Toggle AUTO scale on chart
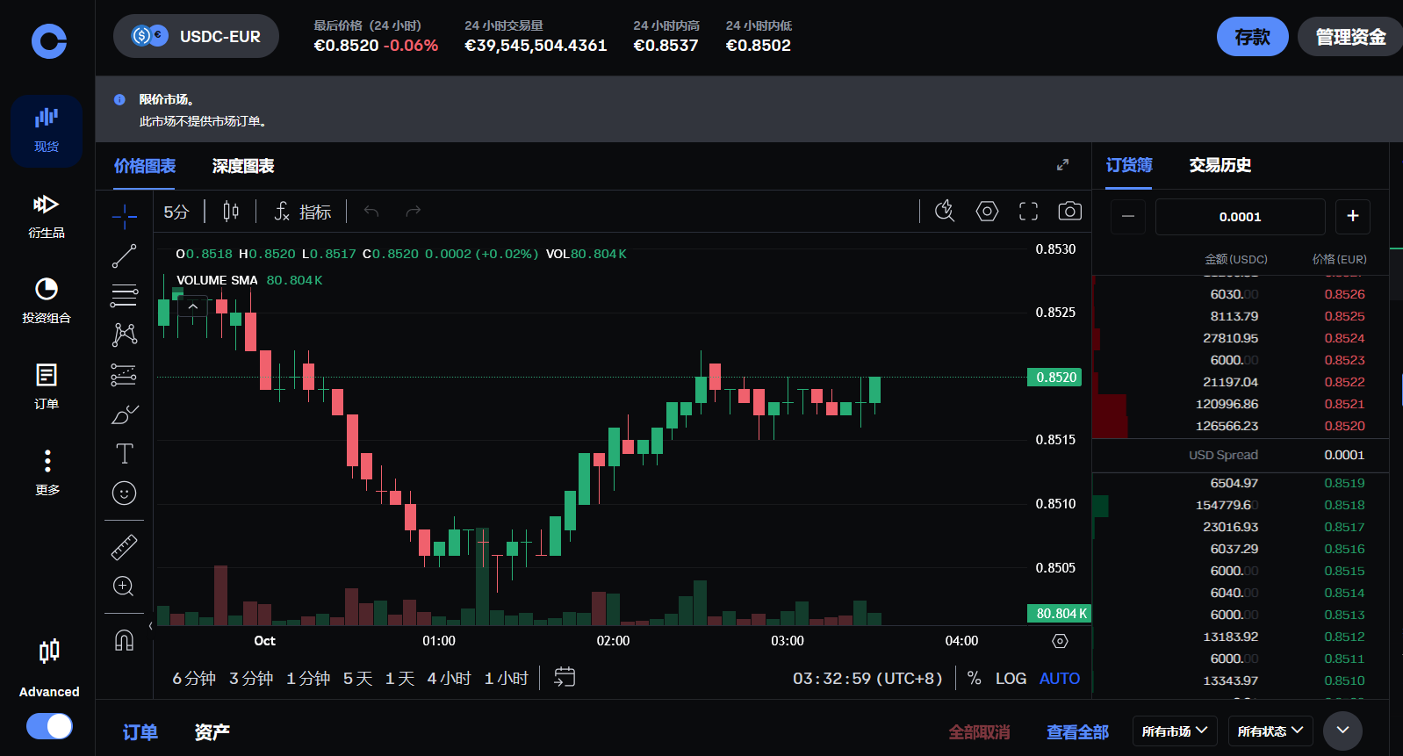Screen dimensions: 1403x756 (x=1059, y=679)
